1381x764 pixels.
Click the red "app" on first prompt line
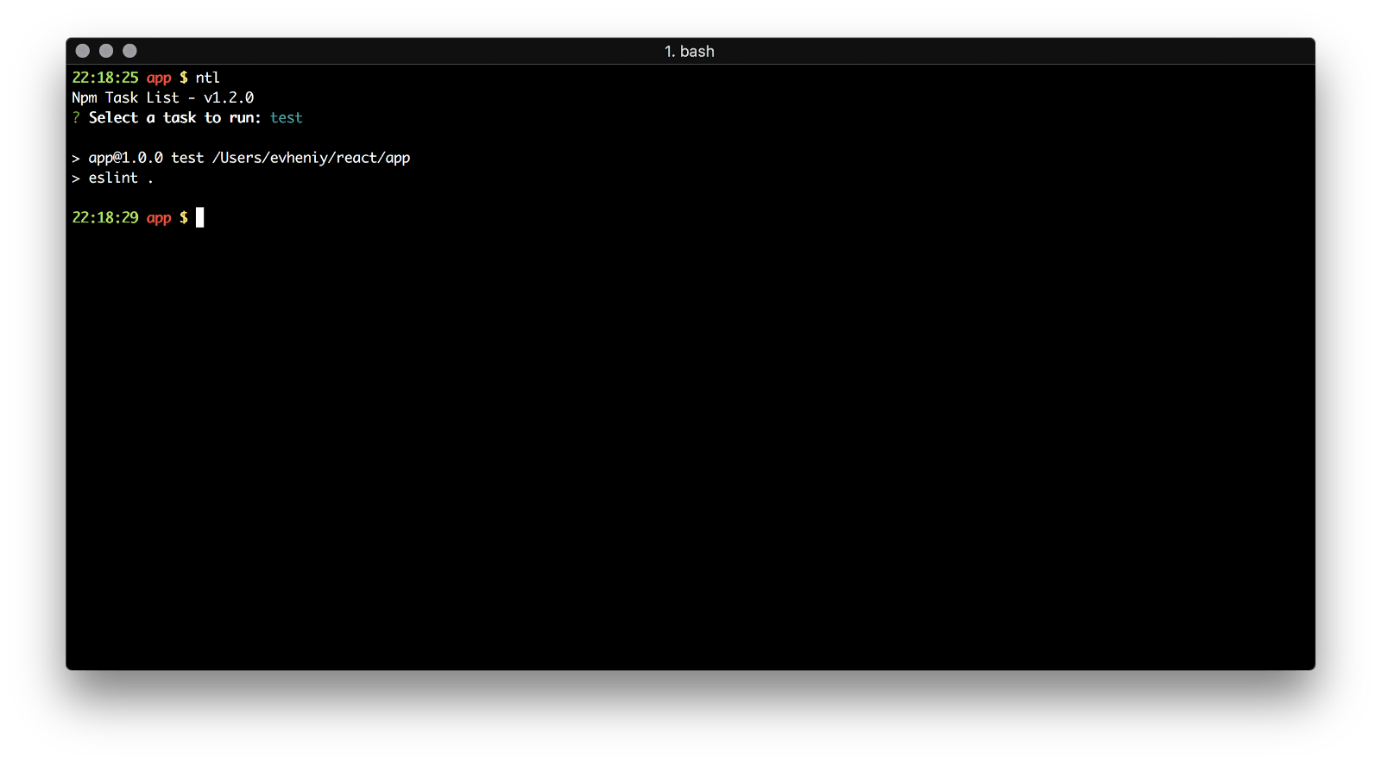[x=159, y=78]
